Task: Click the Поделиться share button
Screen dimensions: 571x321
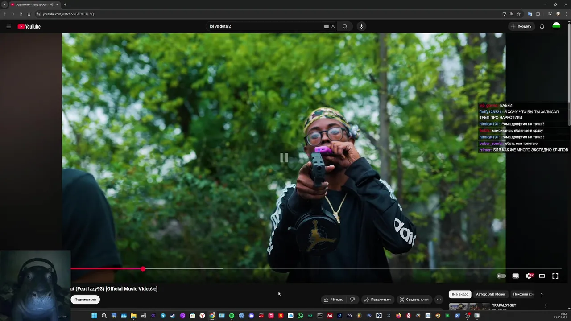Action: tap(377, 300)
